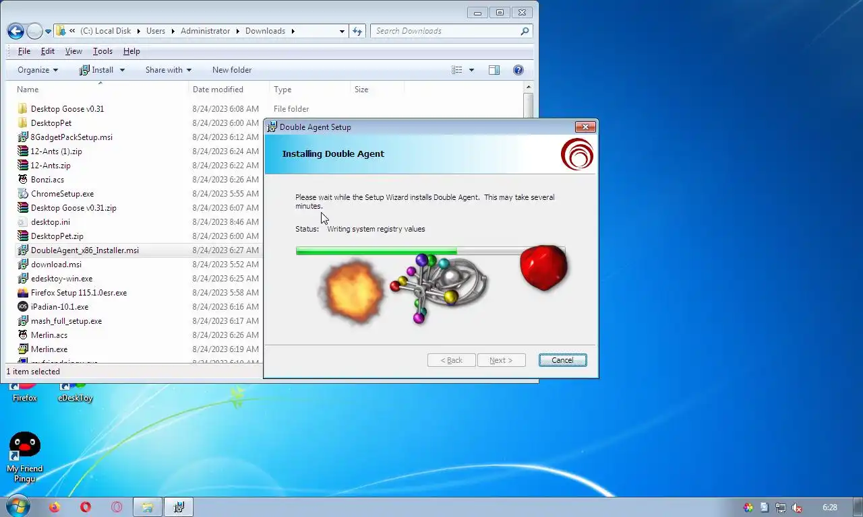Switch to Windows Explorer on taskbar
Viewport: 863px width, 517px height.
click(148, 507)
